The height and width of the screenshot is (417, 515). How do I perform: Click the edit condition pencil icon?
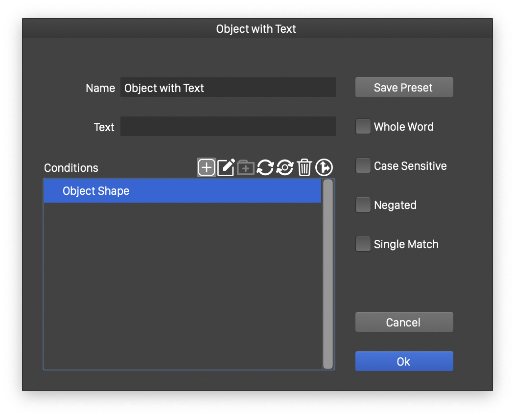tap(226, 167)
